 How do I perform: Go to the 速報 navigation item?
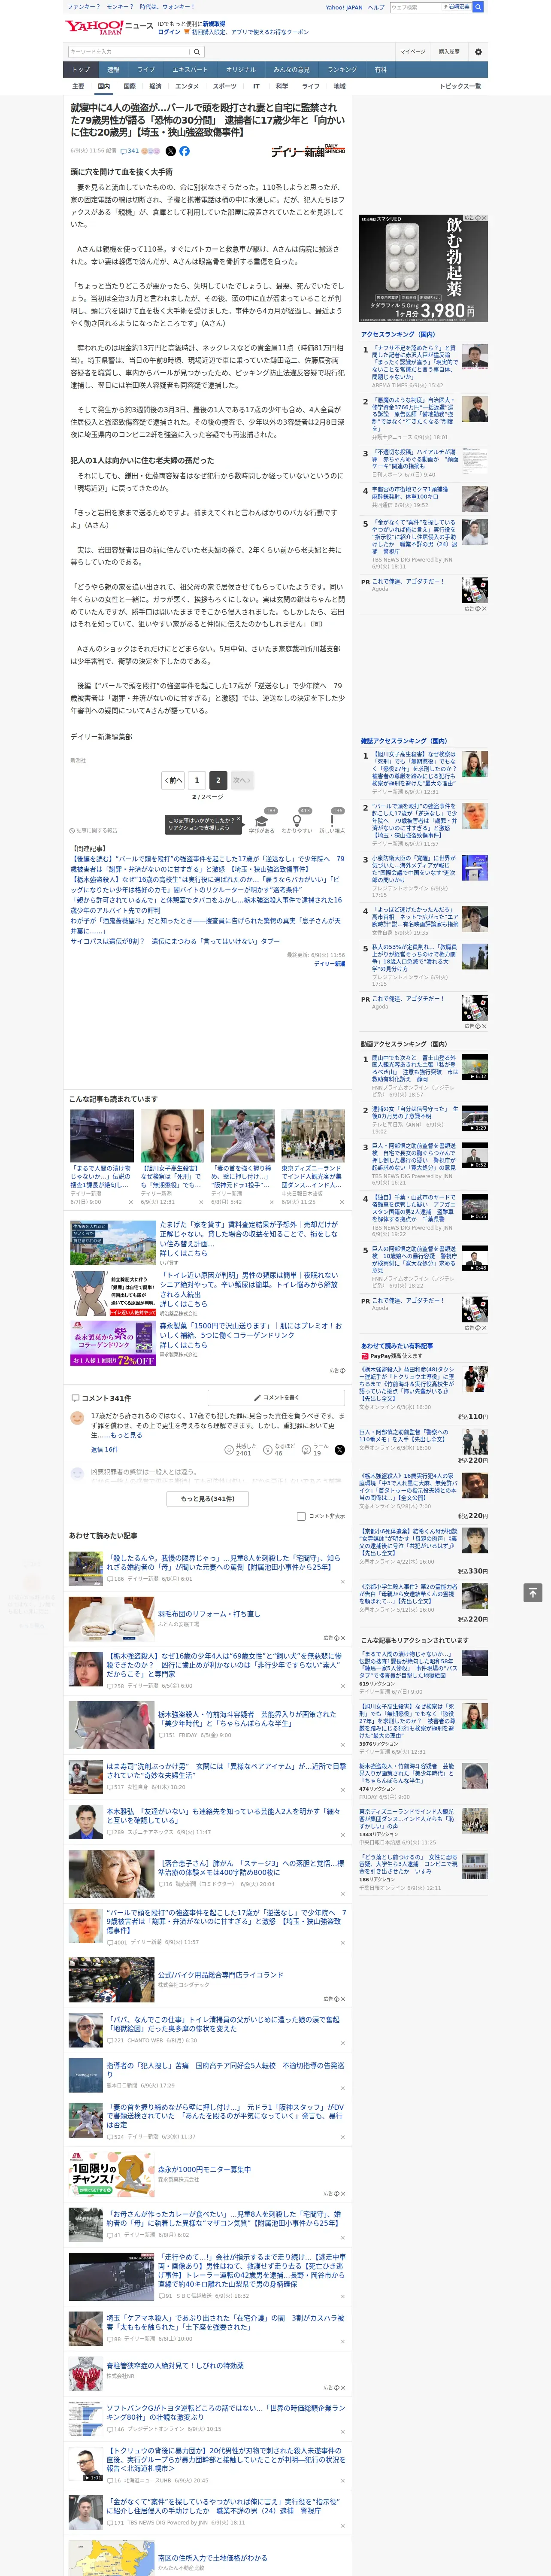click(113, 70)
